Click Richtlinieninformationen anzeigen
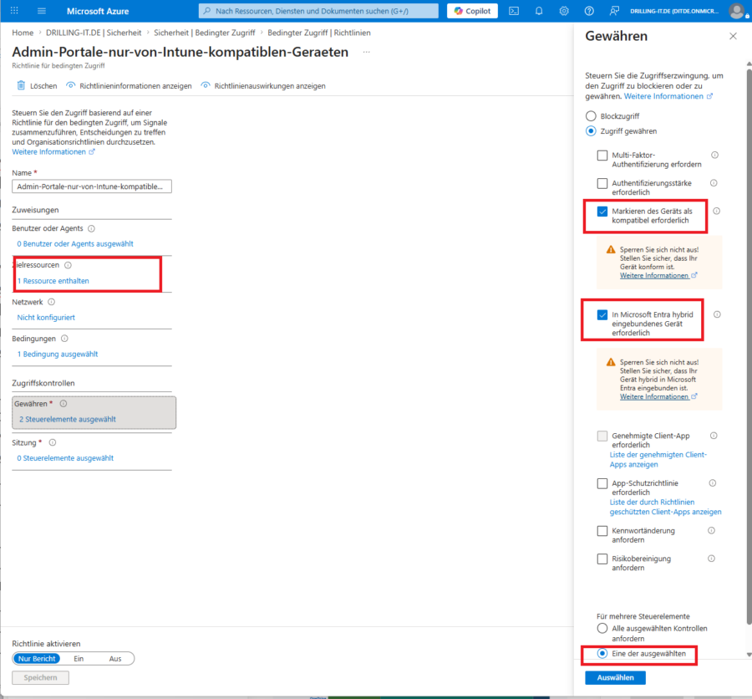Image resolution: width=752 pixels, height=699 pixels. pos(129,85)
